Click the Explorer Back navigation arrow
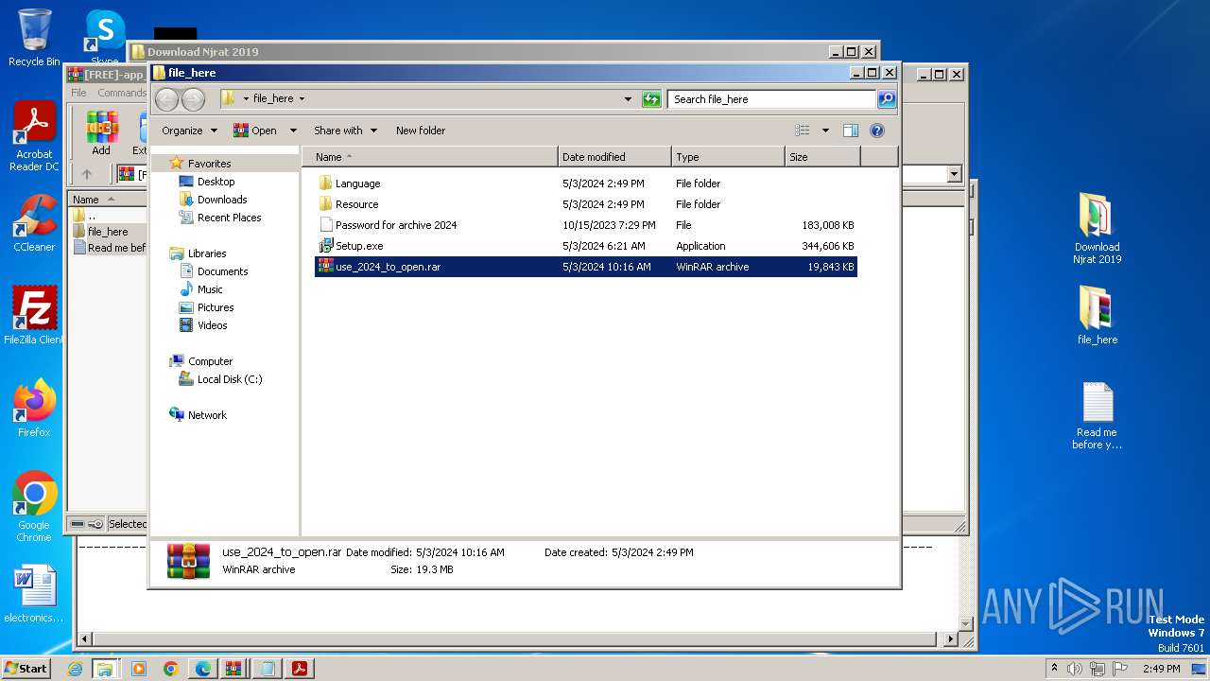1210x681 pixels. tap(166, 98)
